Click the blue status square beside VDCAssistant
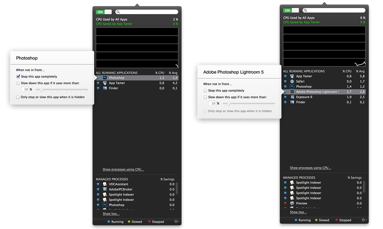 (x=98, y=184)
